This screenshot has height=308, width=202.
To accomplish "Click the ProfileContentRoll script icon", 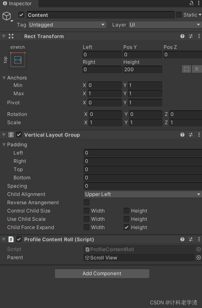I will (87, 249).
